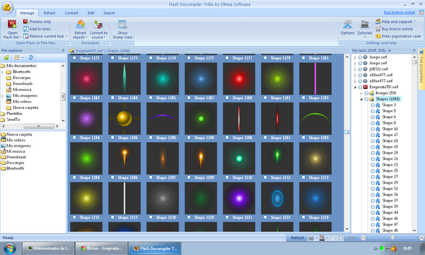This screenshot has height=255, width=425.
Task: Click the Extract objects icon
Action: tap(80, 25)
